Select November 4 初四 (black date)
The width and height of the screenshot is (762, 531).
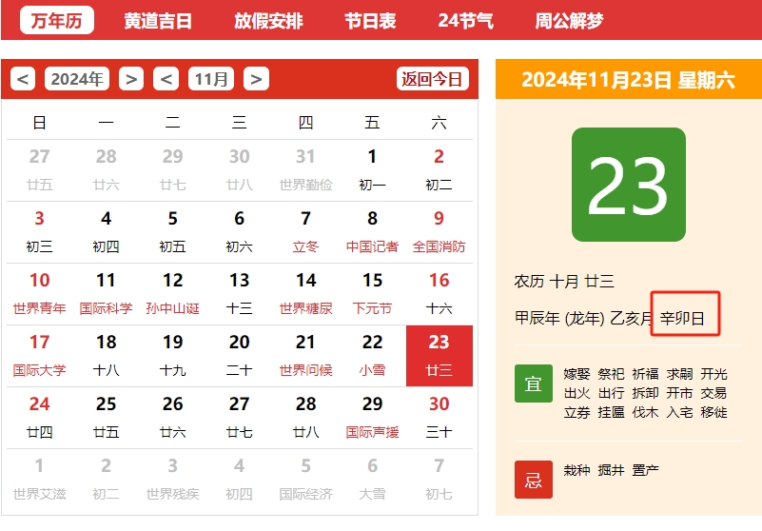[106, 232]
